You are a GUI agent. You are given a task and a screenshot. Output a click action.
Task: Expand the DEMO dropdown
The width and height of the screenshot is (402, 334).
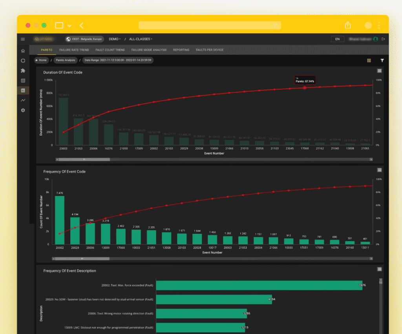[115, 39]
